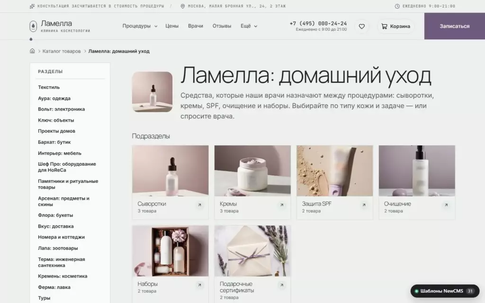
Task: Expand the Ещё dropdown menu
Action: click(249, 26)
